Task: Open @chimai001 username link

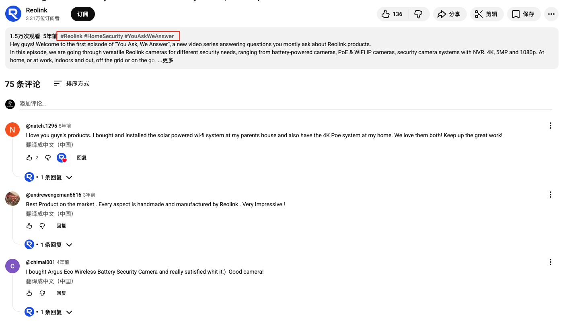Action: click(40, 262)
